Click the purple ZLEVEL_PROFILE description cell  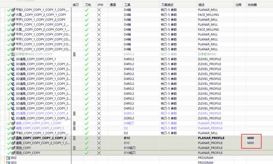210,114
